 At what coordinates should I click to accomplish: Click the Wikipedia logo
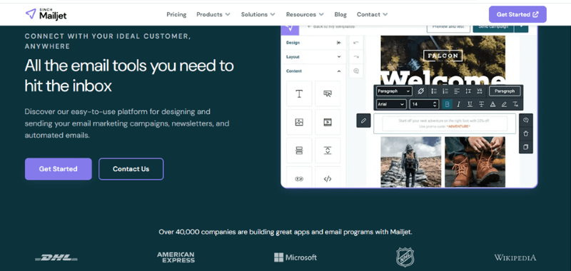515,257
